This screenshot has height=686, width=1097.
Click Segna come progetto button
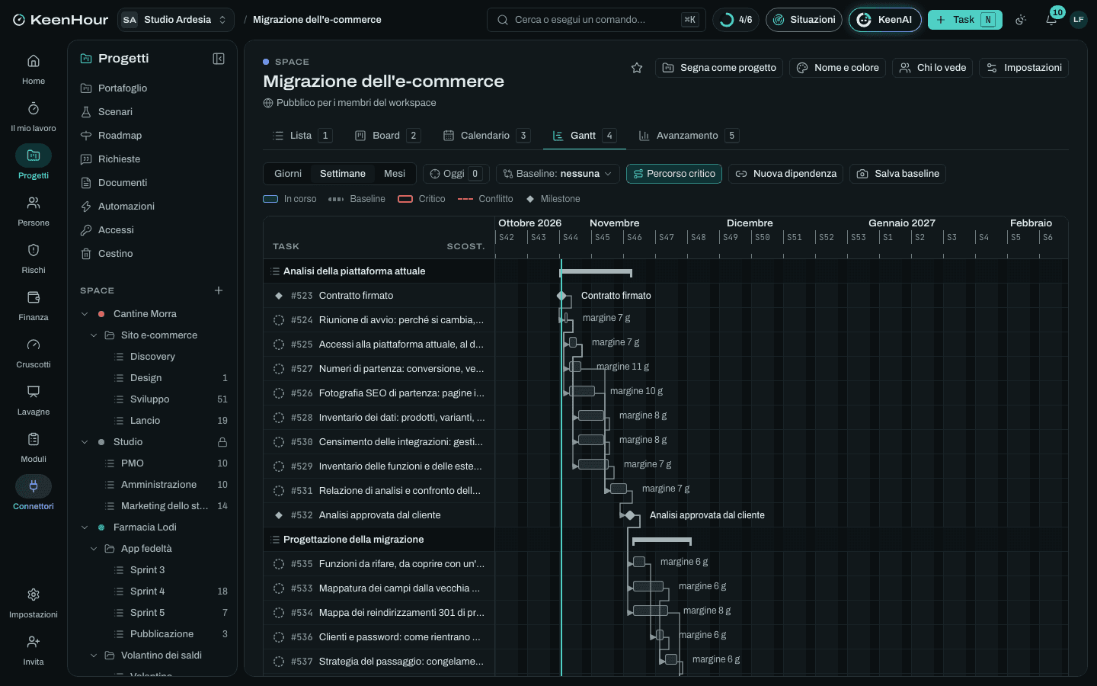[719, 68]
